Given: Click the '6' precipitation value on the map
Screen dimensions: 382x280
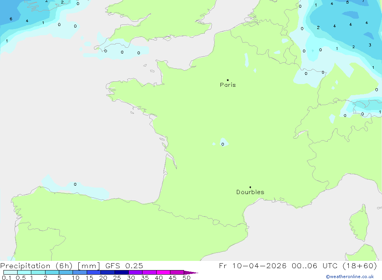Looking at the screenshot, I should tap(11, 19).
